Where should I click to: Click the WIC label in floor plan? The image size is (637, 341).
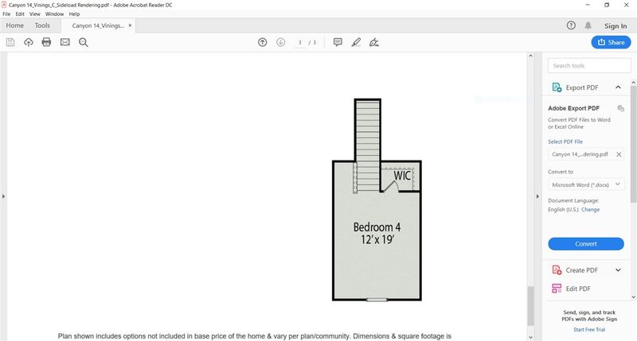[x=402, y=176]
